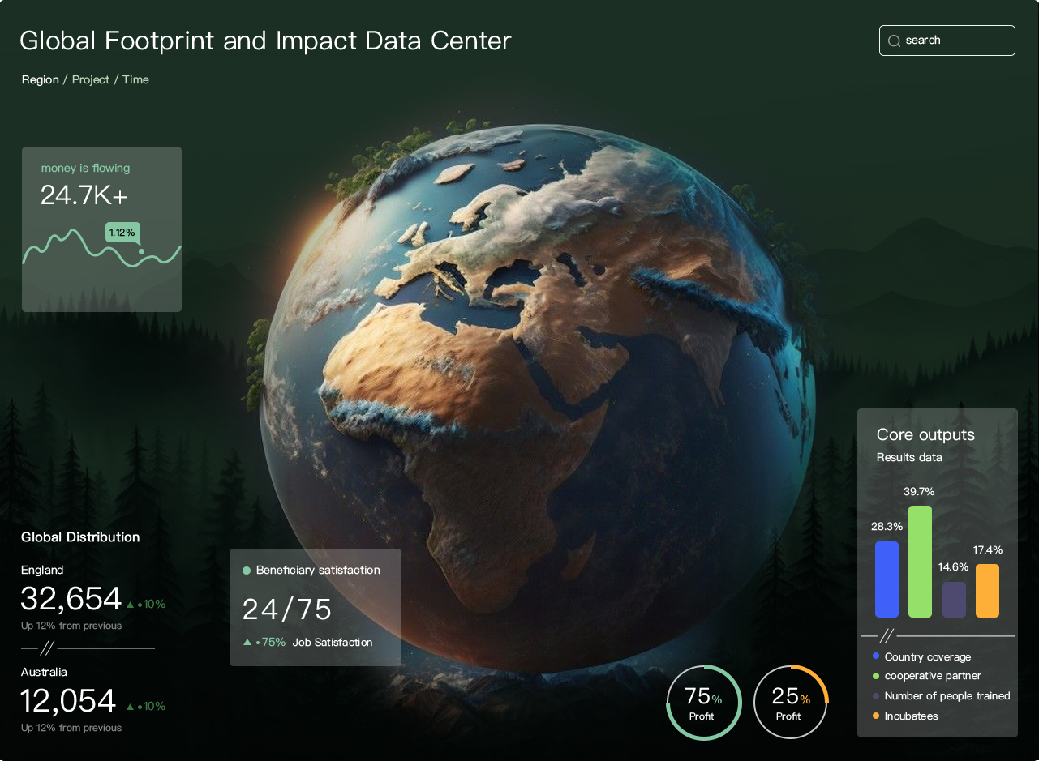
Task: Click 'Up 12% from previous' under England
Action: coord(71,626)
